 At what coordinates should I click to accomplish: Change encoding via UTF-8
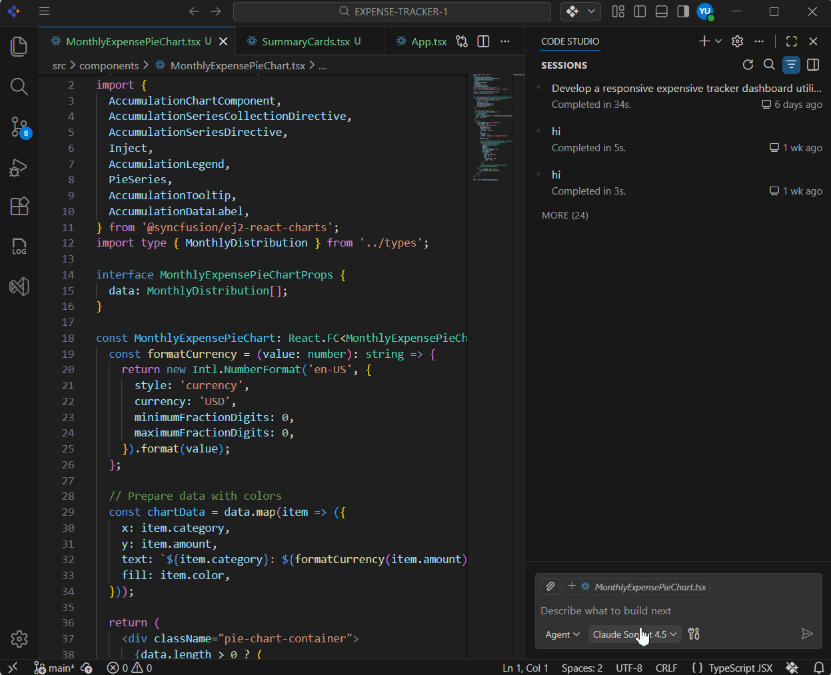coord(629,668)
